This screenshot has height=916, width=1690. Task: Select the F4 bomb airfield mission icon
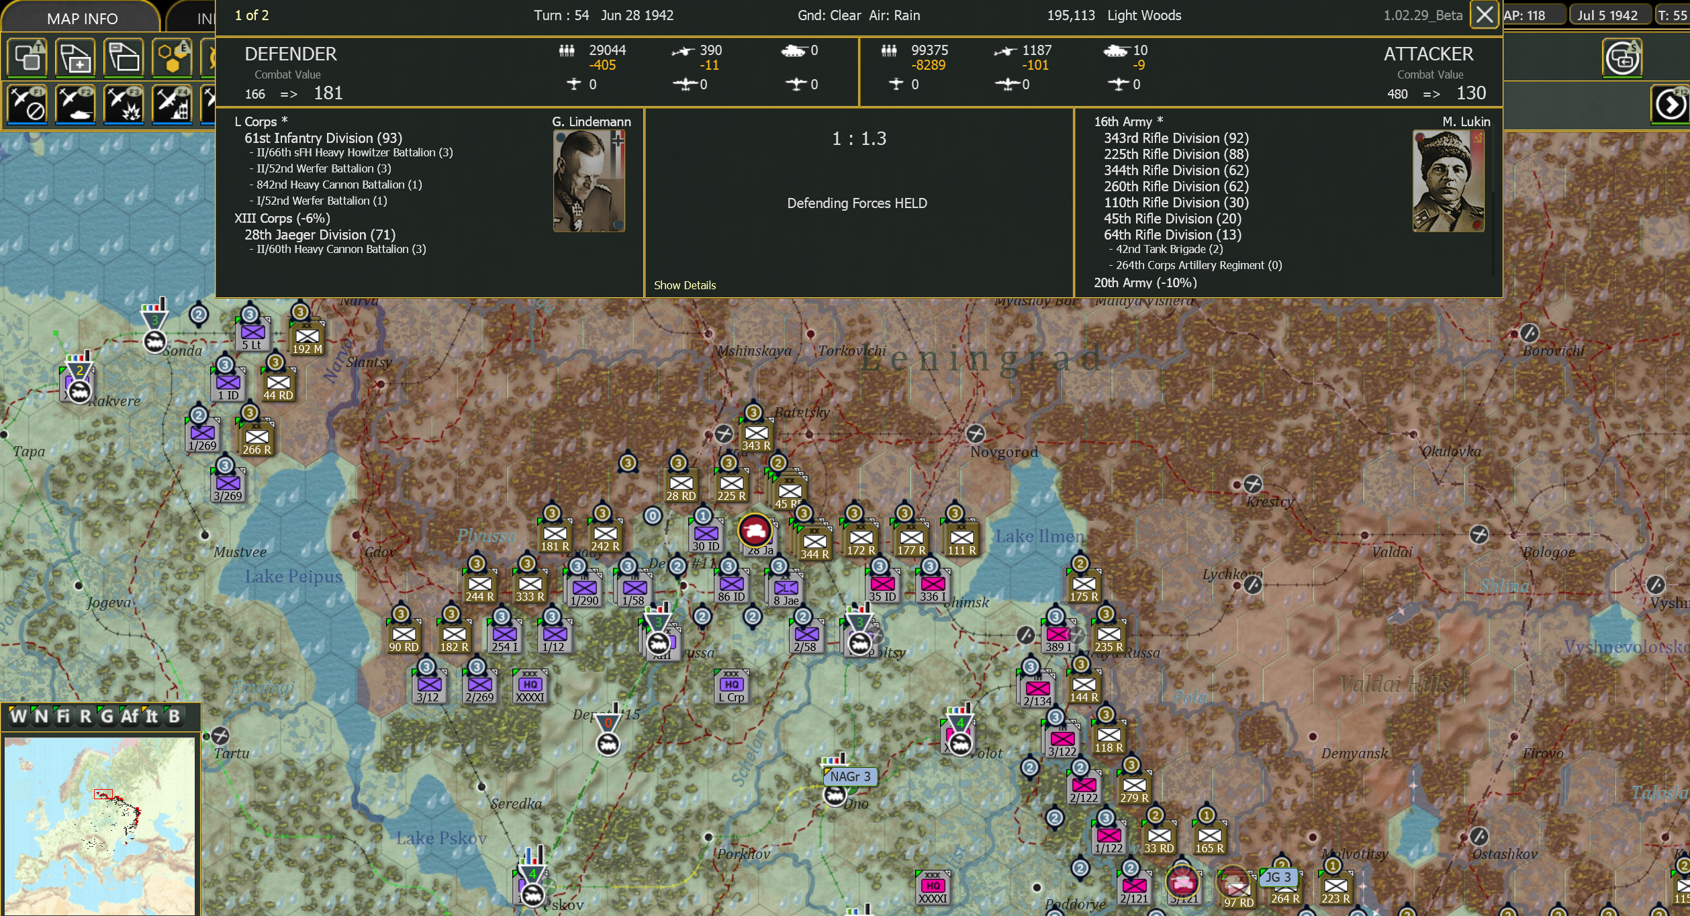click(172, 105)
